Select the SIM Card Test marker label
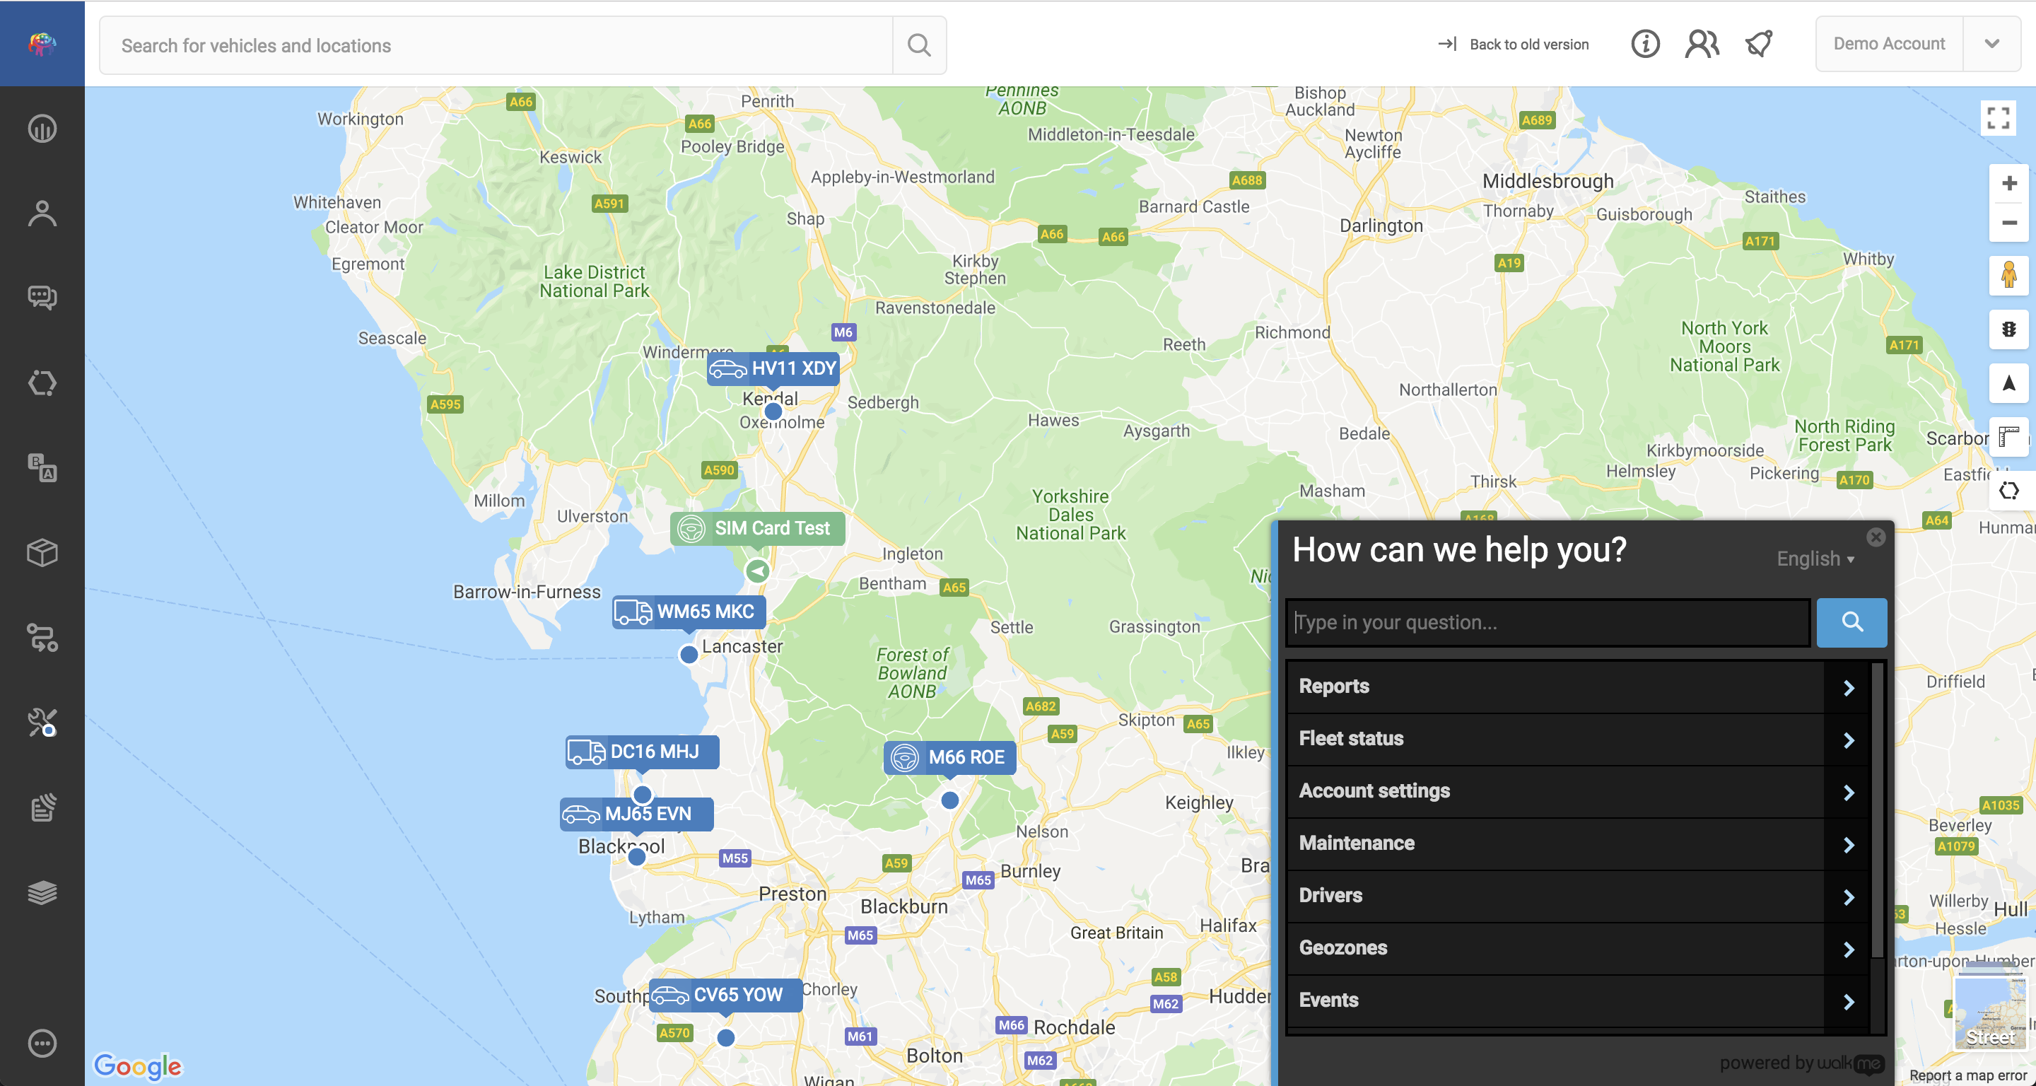The height and width of the screenshot is (1086, 2036). pos(757,528)
